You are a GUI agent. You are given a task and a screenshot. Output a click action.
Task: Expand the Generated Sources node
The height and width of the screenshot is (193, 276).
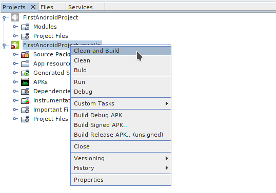(14, 73)
